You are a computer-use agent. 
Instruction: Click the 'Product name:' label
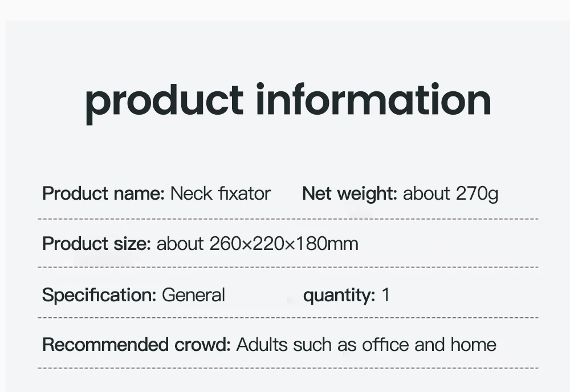tap(104, 193)
